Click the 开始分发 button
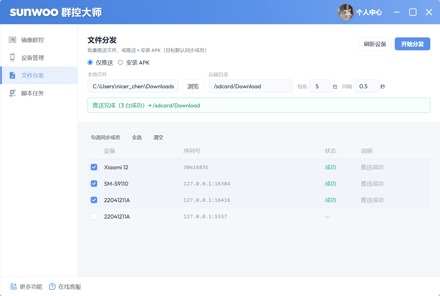This screenshot has height=296, width=440. 412,44
